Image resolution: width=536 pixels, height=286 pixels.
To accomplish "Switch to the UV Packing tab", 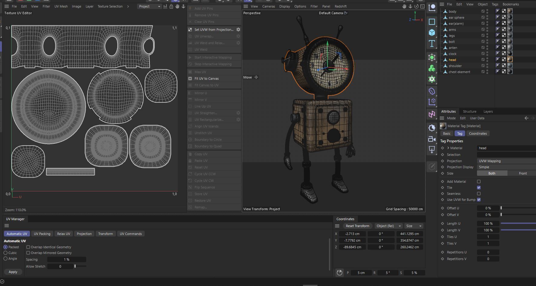I will tap(42, 234).
